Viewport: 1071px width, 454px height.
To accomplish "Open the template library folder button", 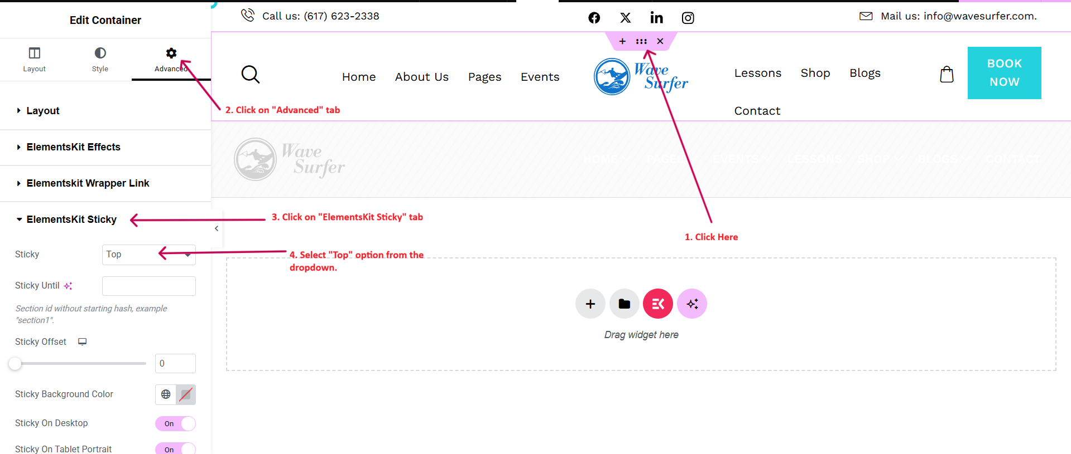I will tap(625, 304).
